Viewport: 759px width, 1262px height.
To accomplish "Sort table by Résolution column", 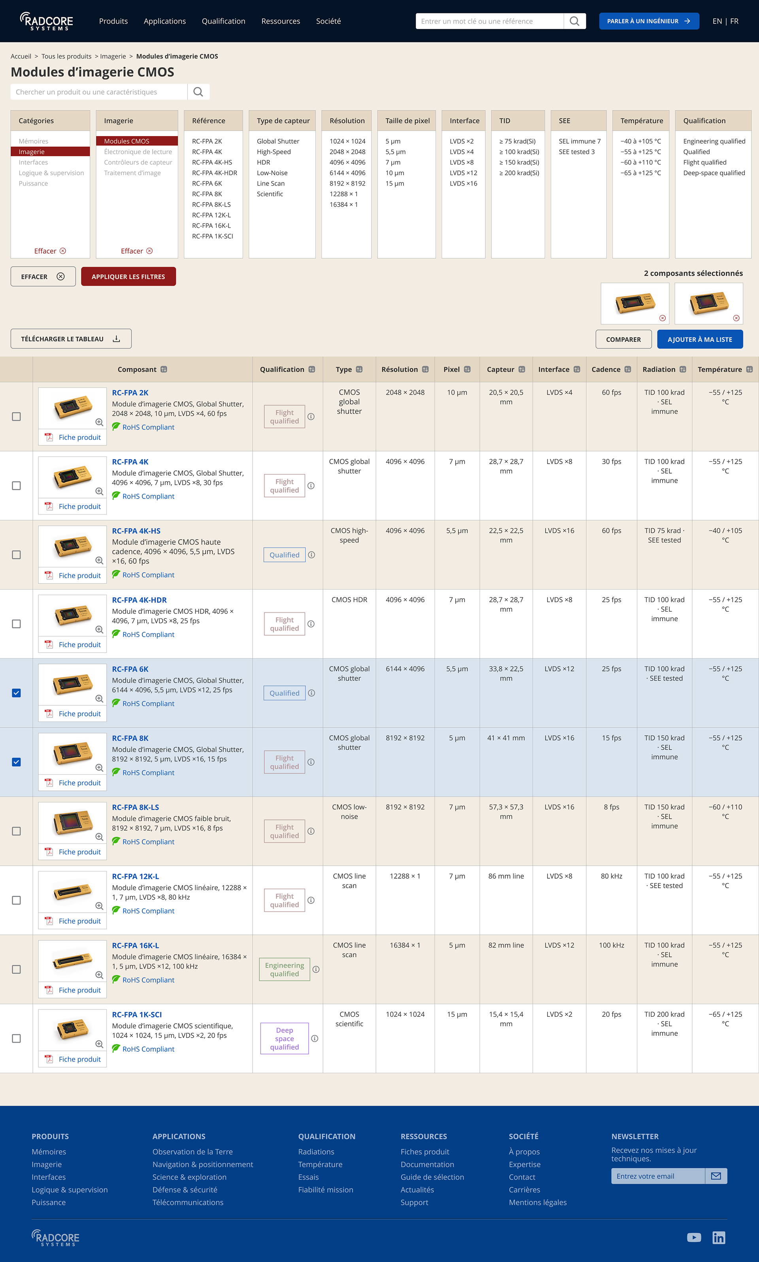I will pos(425,370).
